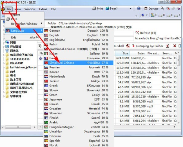
Task: Sort by the Size column header
Action: (x=122, y=53)
